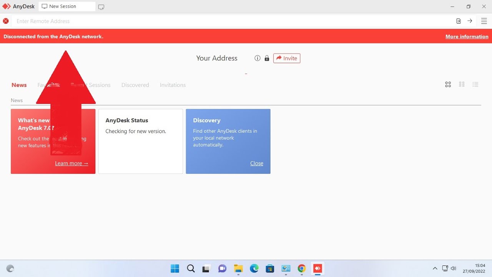Click the volume icon in system tray
Screen dimensions: 492x277
pos(454,269)
